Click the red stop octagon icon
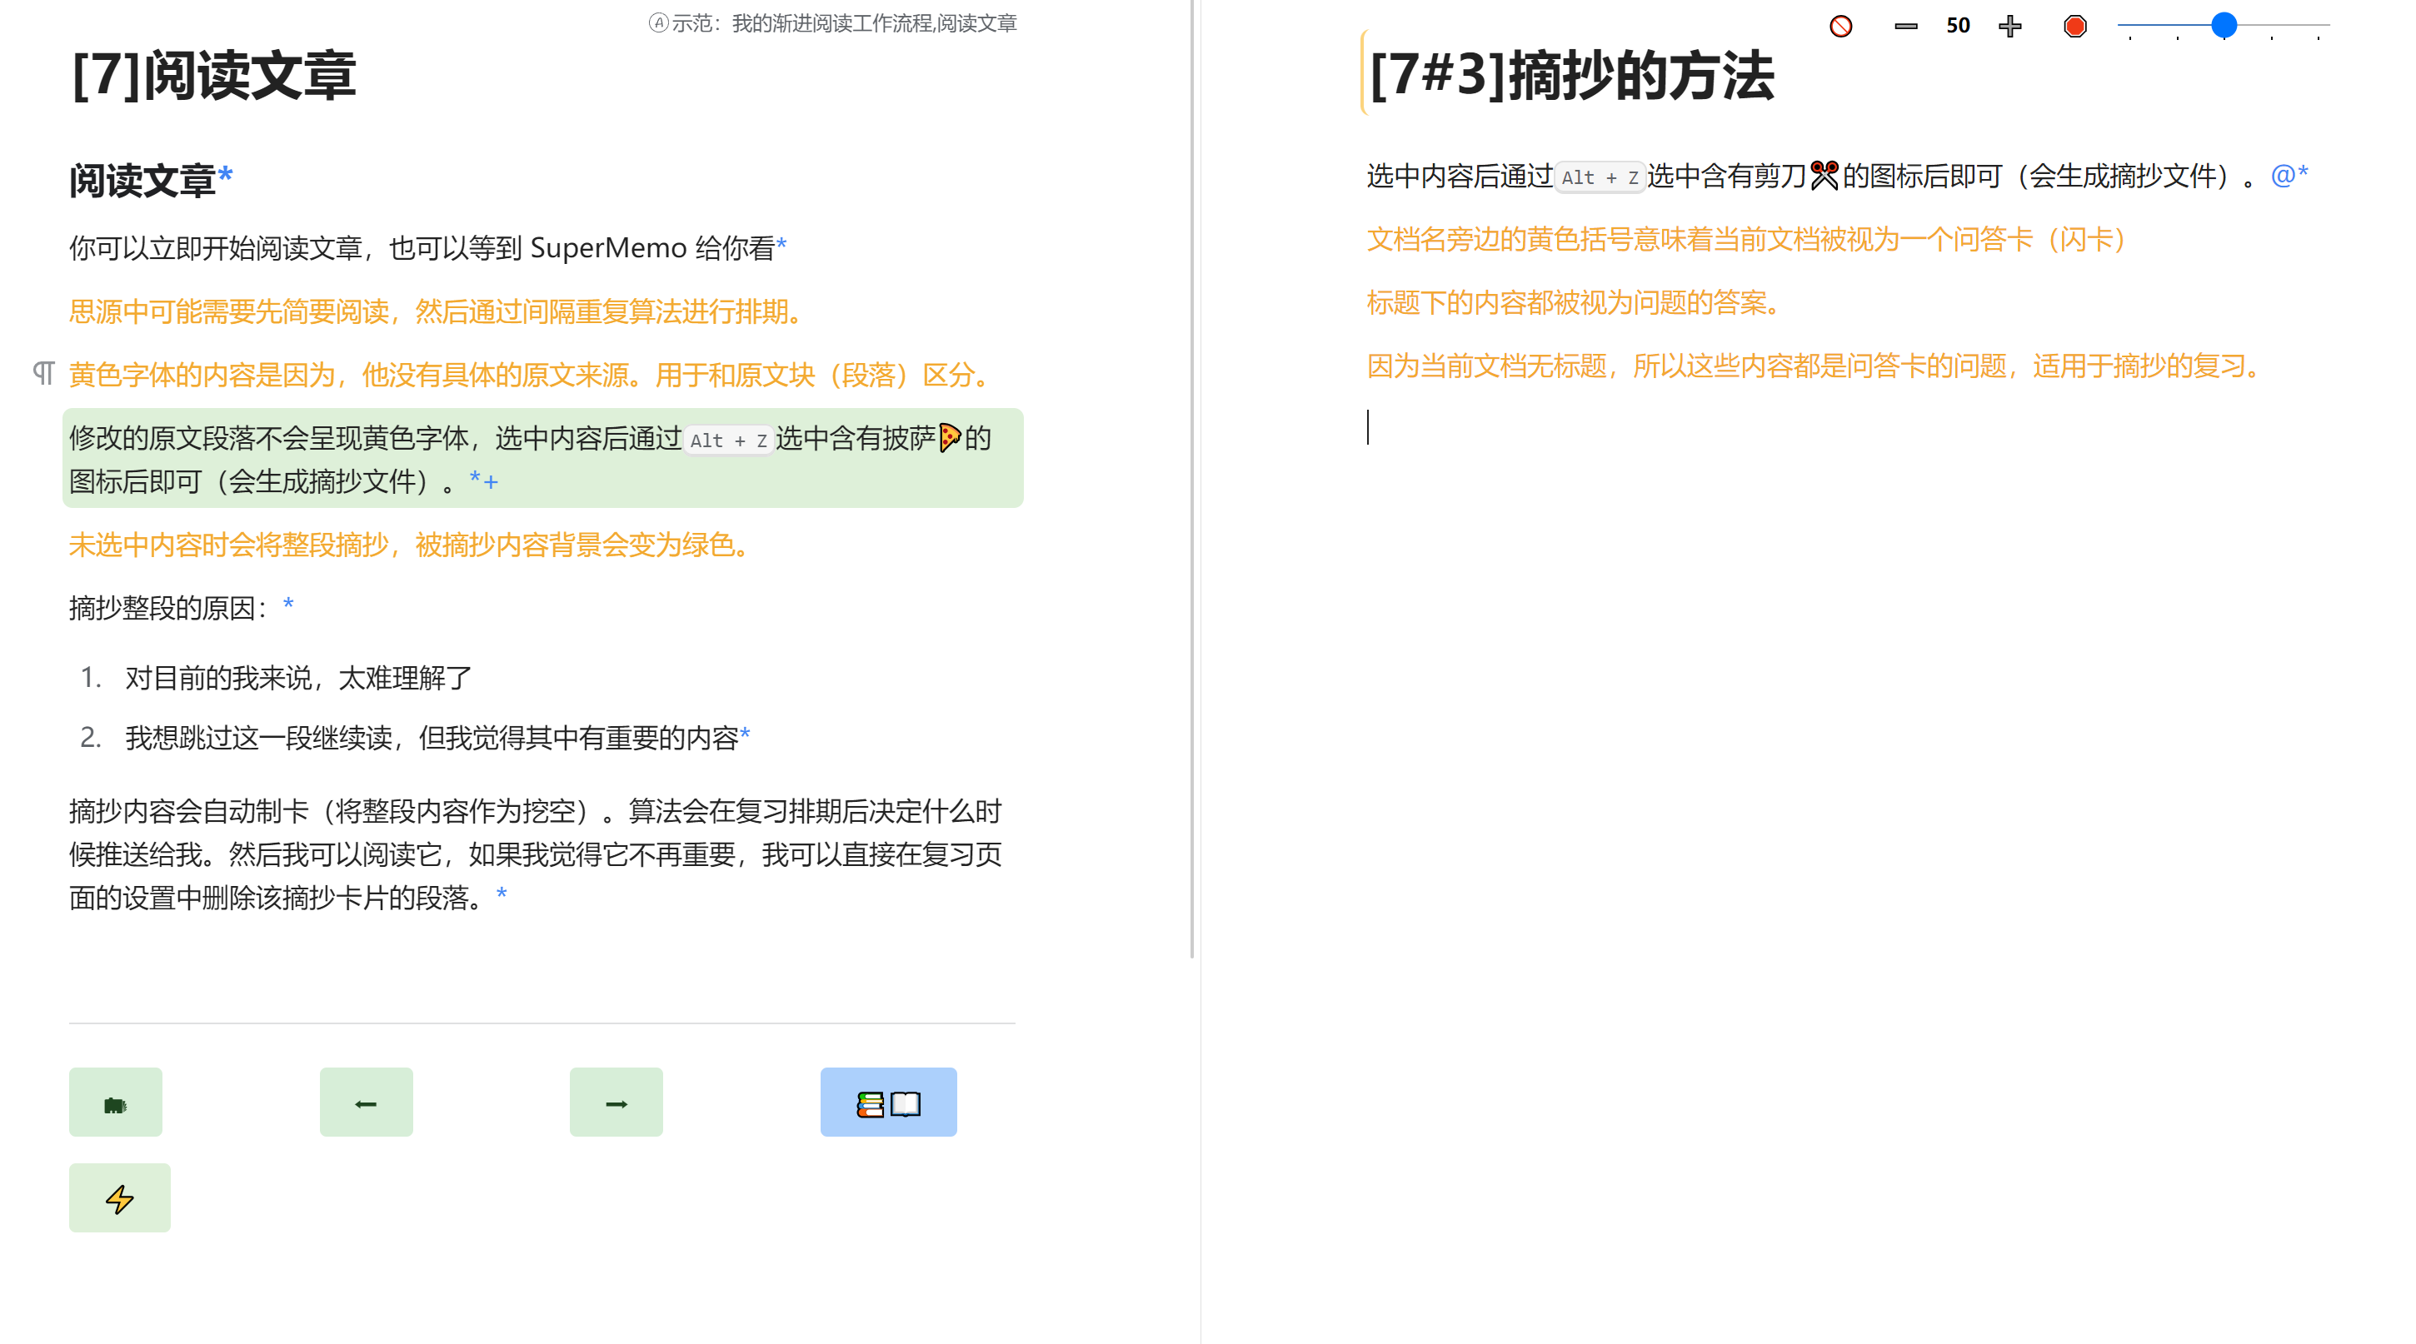 click(2074, 27)
